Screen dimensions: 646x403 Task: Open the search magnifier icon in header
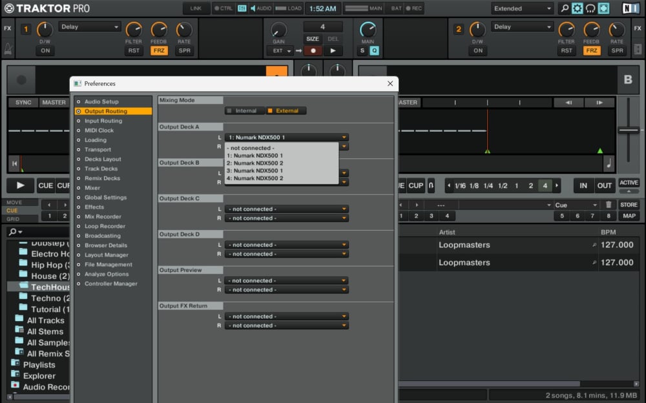pos(565,8)
